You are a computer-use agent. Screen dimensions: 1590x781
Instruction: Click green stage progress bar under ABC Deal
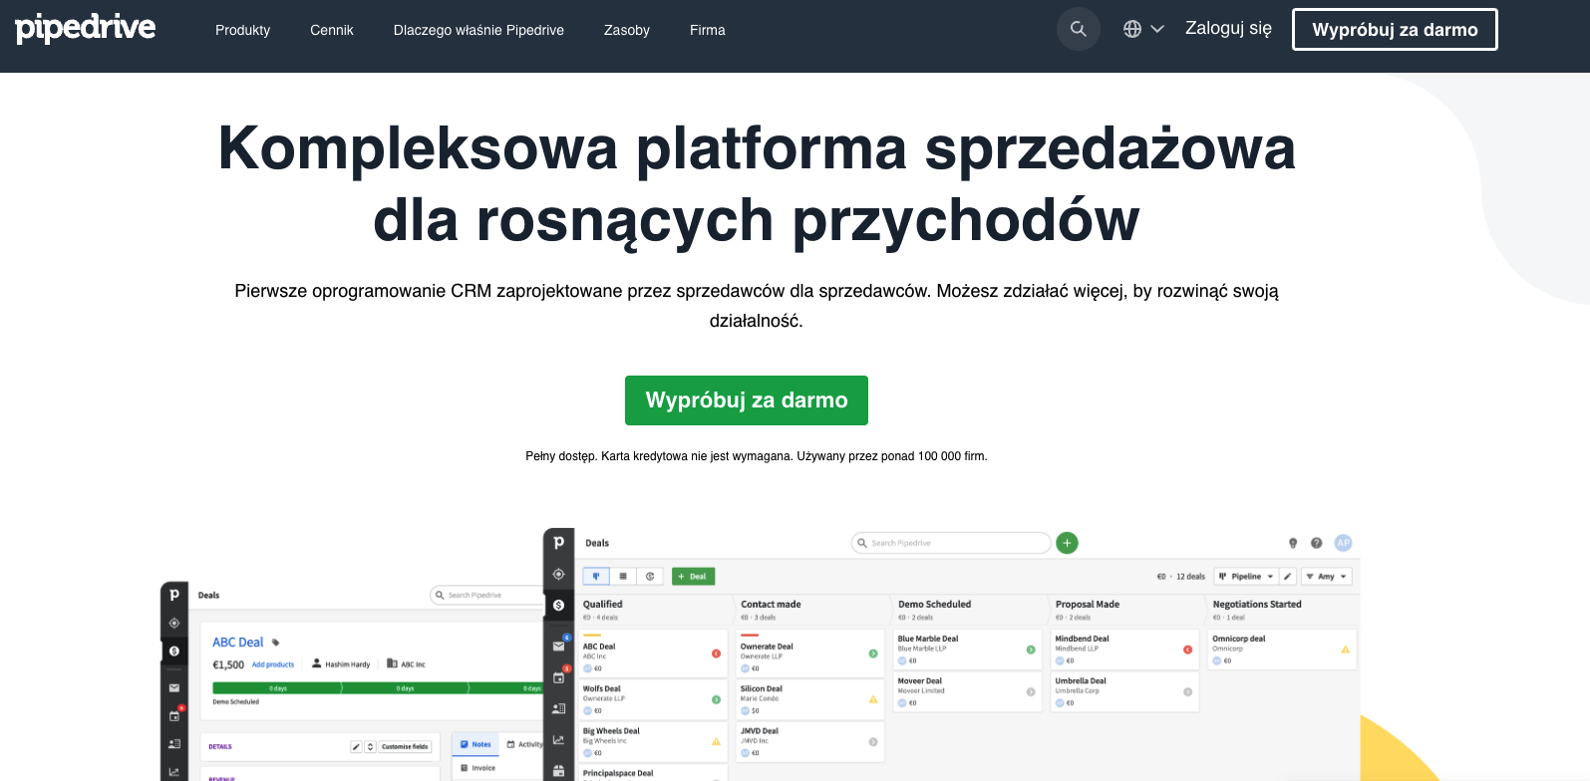[x=377, y=688]
